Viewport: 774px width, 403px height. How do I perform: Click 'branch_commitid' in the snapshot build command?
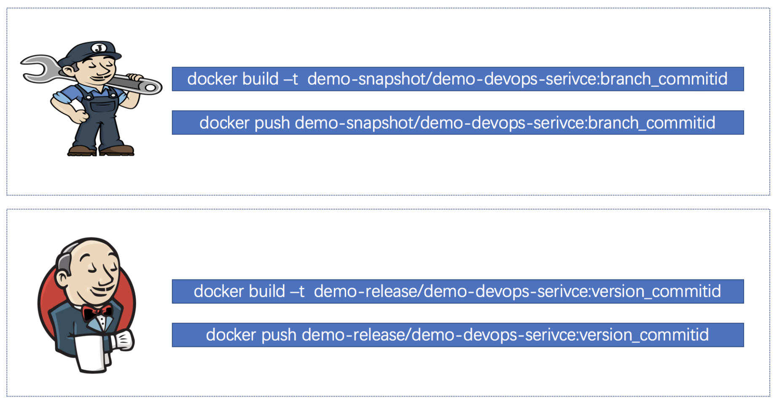point(664,79)
